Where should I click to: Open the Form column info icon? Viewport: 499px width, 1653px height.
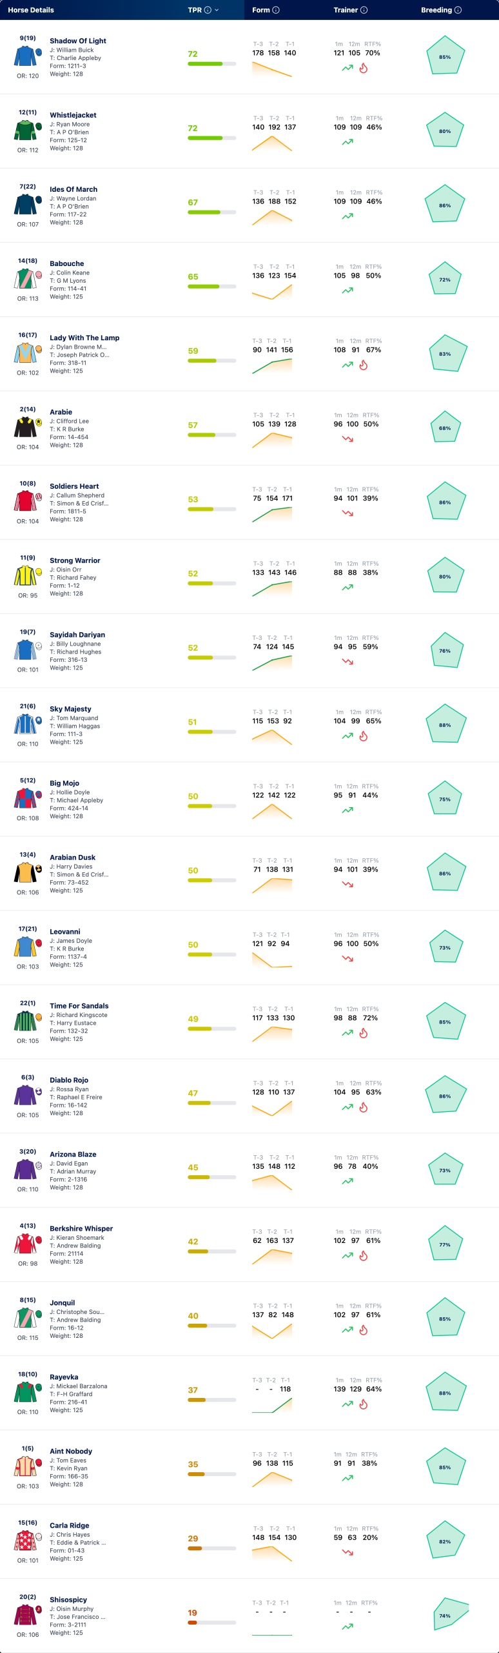(x=276, y=10)
